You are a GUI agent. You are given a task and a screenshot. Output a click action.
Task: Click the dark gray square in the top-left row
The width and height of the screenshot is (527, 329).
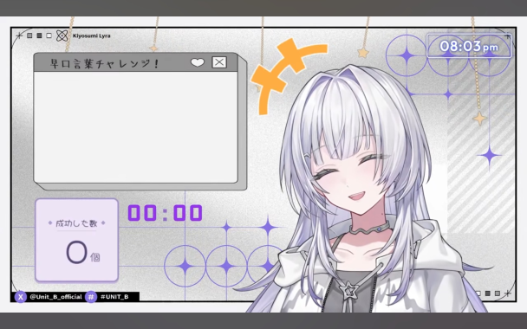click(x=39, y=35)
